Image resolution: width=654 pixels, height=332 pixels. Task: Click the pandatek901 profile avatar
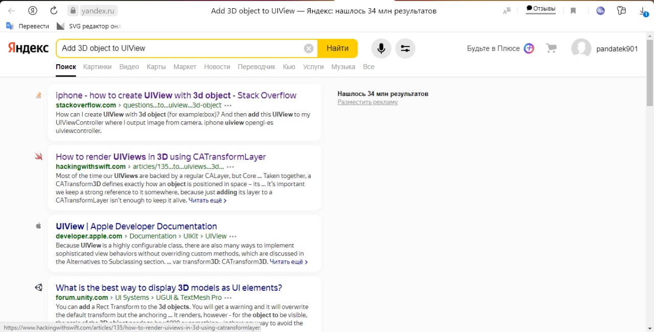coord(581,48)
